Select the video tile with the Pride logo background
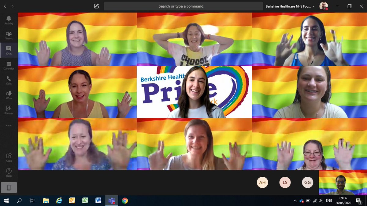367x206 pixels. [x=194, y=92]
